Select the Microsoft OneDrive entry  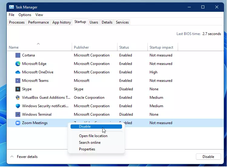pyautogui.click(x=38, y=72)
